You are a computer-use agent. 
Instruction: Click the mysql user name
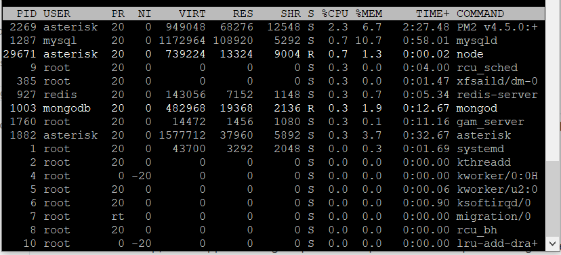[x=60, y=41]
